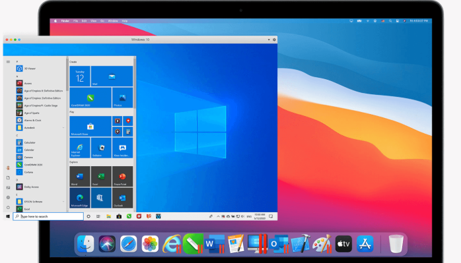
Task: Open Edit menu in menu bar
Action: [84, 21]
